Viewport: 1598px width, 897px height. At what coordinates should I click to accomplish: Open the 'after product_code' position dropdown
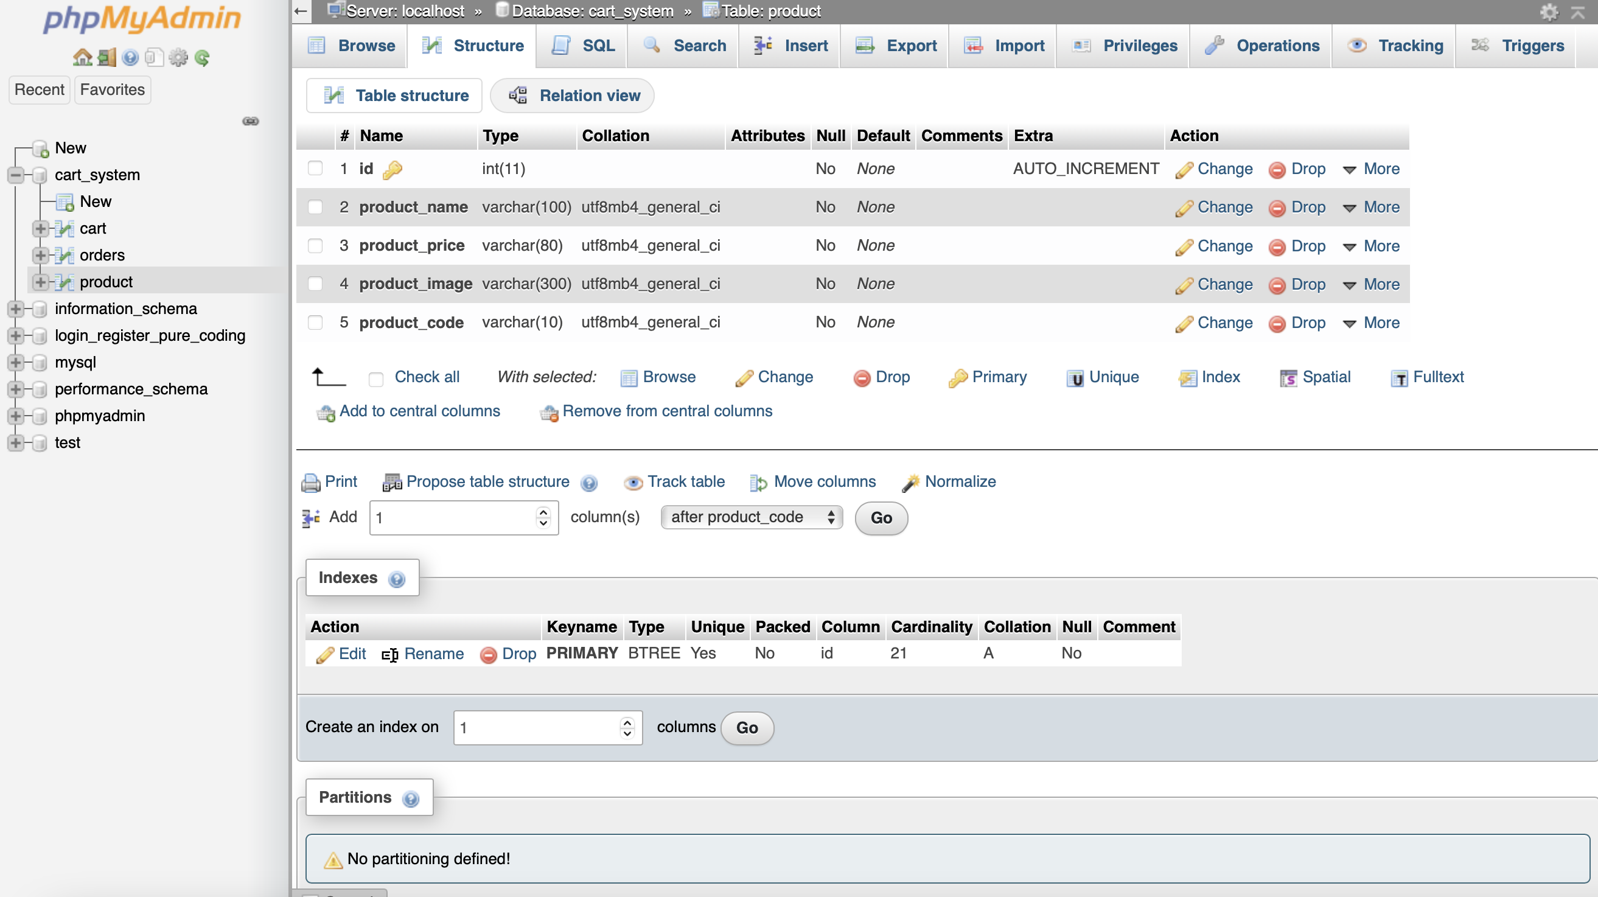[752, 517]
